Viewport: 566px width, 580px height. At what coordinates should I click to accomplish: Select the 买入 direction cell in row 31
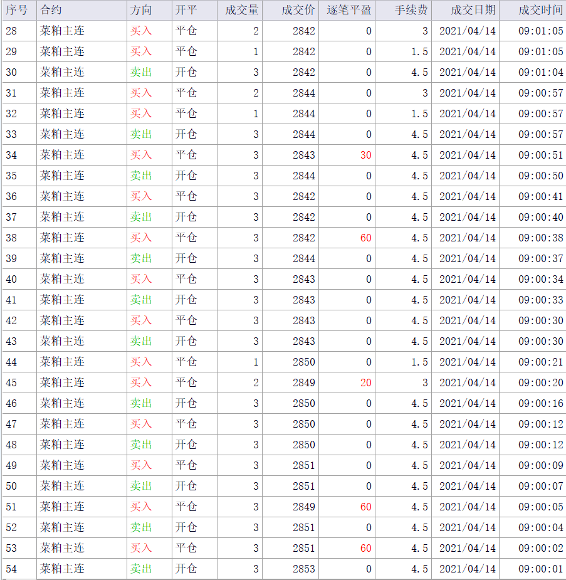(141, 93)
